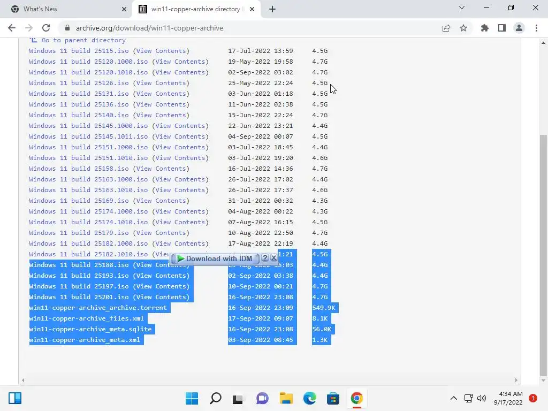This screenshot has width=548, height=411.
Task: Click the horizontal scrollbar right arrow
Action: click(516, 380)
